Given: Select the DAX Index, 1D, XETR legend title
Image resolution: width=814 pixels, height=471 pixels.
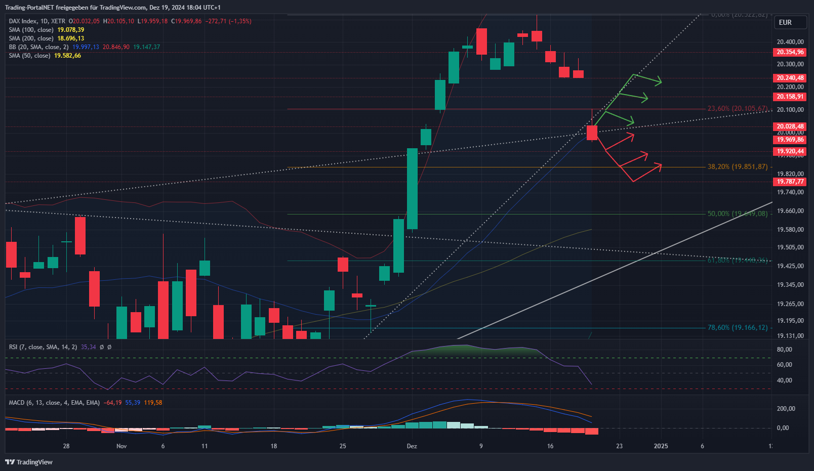Looking at the screenshot, I should 37,21.
